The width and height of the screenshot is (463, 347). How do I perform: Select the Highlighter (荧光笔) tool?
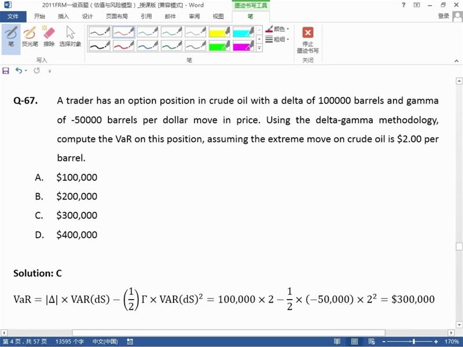point(30,36)
